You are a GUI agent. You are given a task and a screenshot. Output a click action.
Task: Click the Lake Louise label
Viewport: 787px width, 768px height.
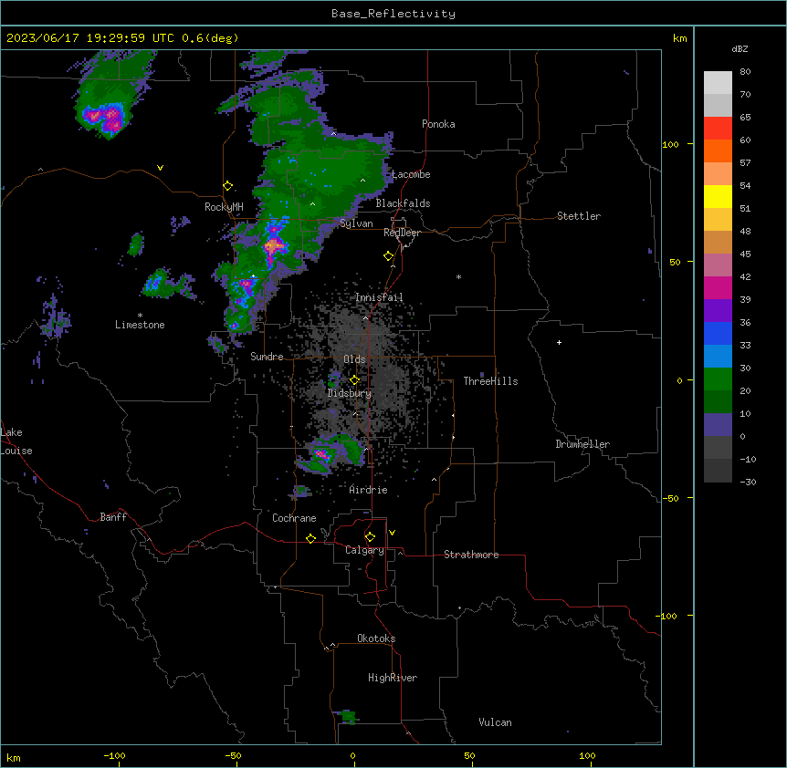[16, 441]
